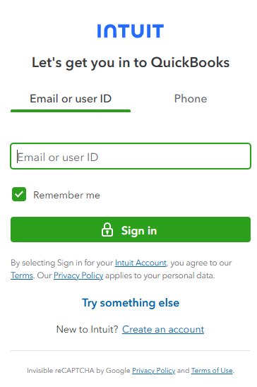Click the lock icon on Sign in button
The height and width of the screenshot is (387, 257).
click(107, 230)
